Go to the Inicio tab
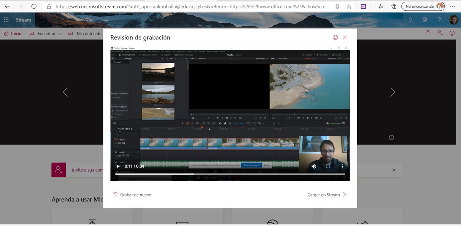This screenshot has height=226, width=461. click(x=13, y=33)
